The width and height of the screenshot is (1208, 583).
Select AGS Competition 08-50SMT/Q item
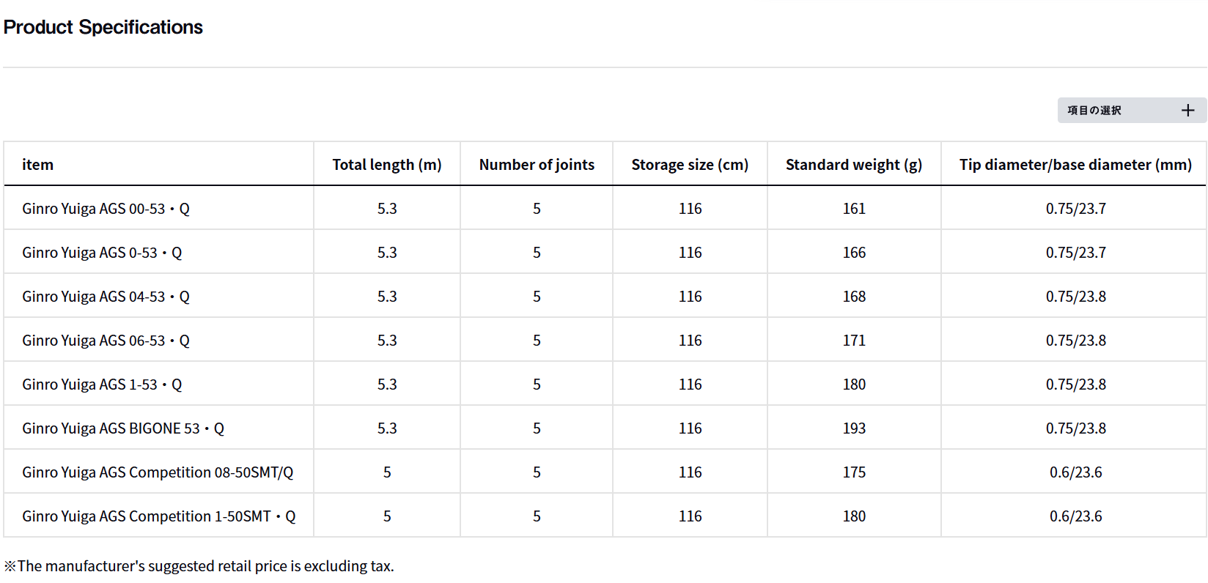(x=158, y=472)
